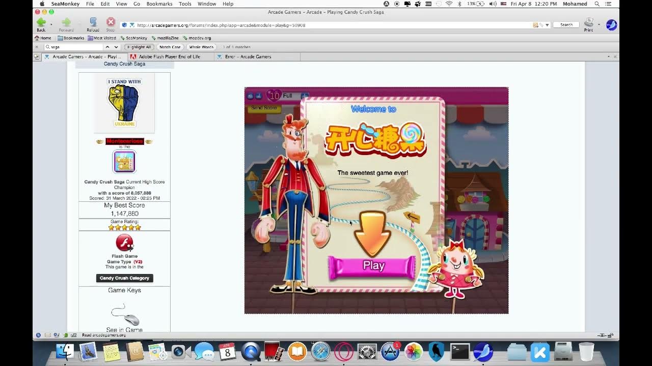Open the mozdev.org bookmark
Image resolution: width=652 pixels, height=366 pixels.
(x=196, y=38)
